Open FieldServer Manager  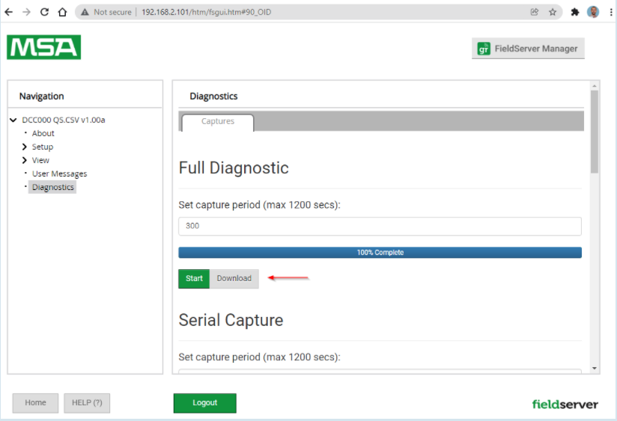(528, 49)
